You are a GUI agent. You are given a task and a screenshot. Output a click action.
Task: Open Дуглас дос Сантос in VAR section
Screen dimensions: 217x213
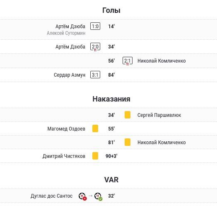point(51,196)
